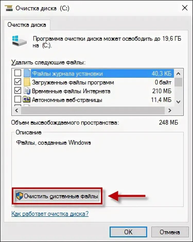This screenshot has height=242, width=193.
Task: Close the Disk Cleanup window
Action: click(185, 8)
